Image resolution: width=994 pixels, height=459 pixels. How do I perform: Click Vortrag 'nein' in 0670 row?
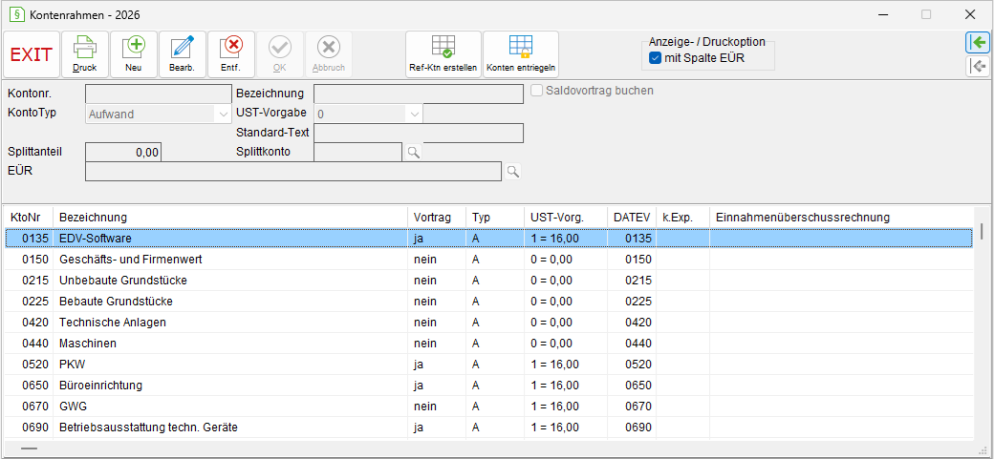point(424,406)
